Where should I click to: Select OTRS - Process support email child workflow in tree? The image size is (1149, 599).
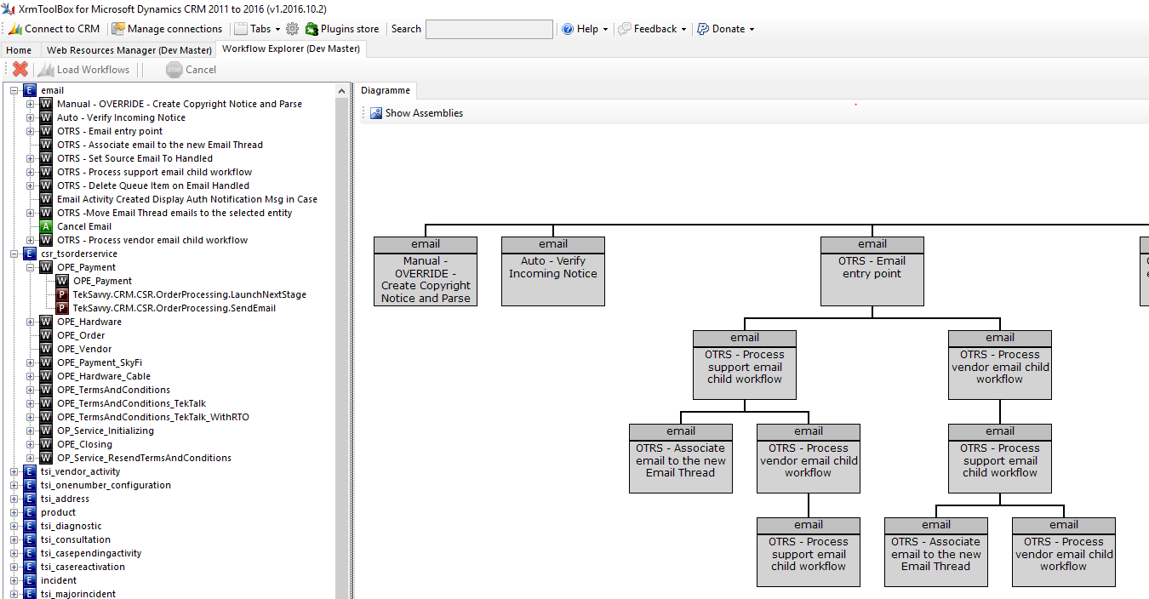[x=154, y=172]
